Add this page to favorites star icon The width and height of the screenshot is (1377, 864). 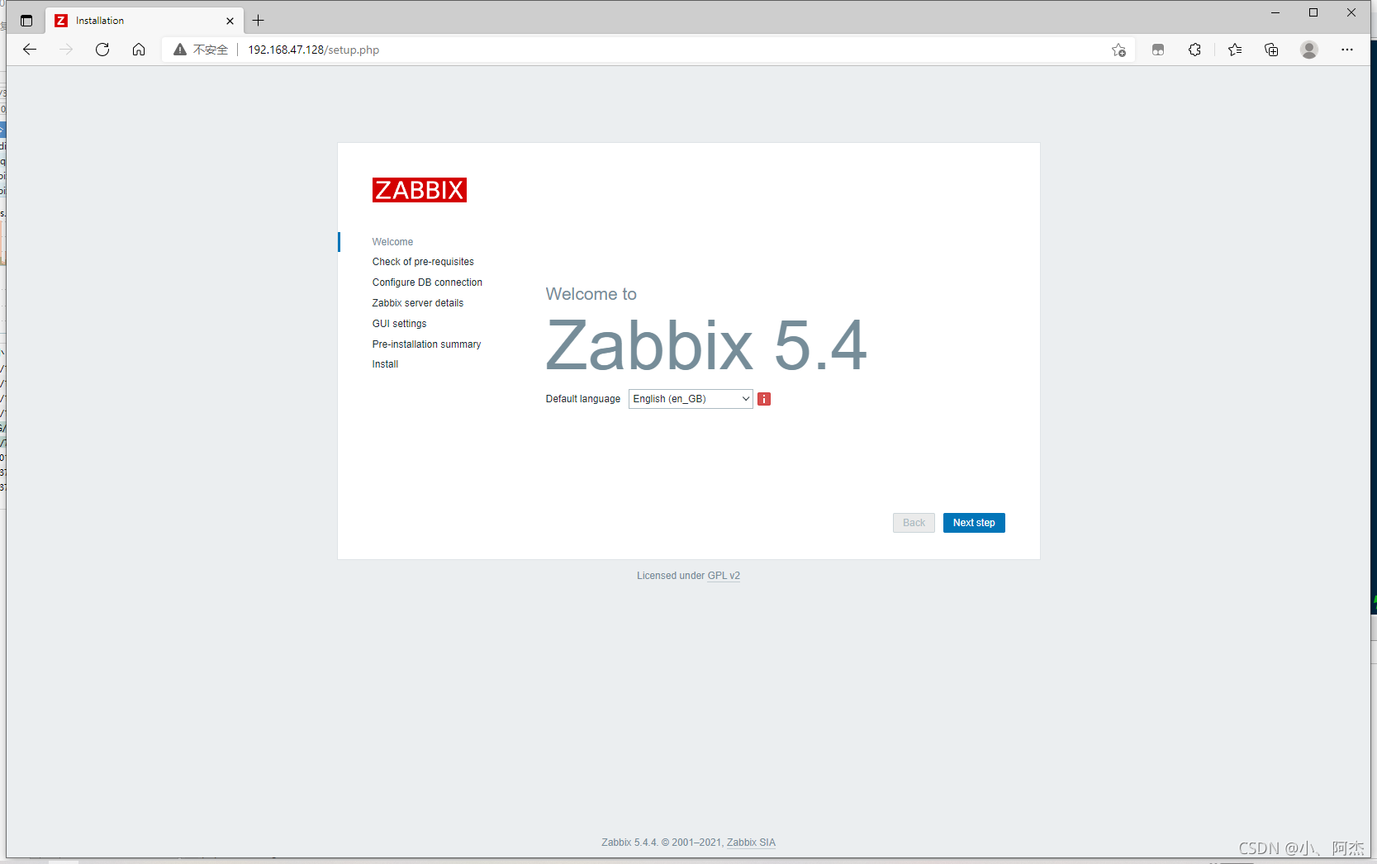(1118, 50)
